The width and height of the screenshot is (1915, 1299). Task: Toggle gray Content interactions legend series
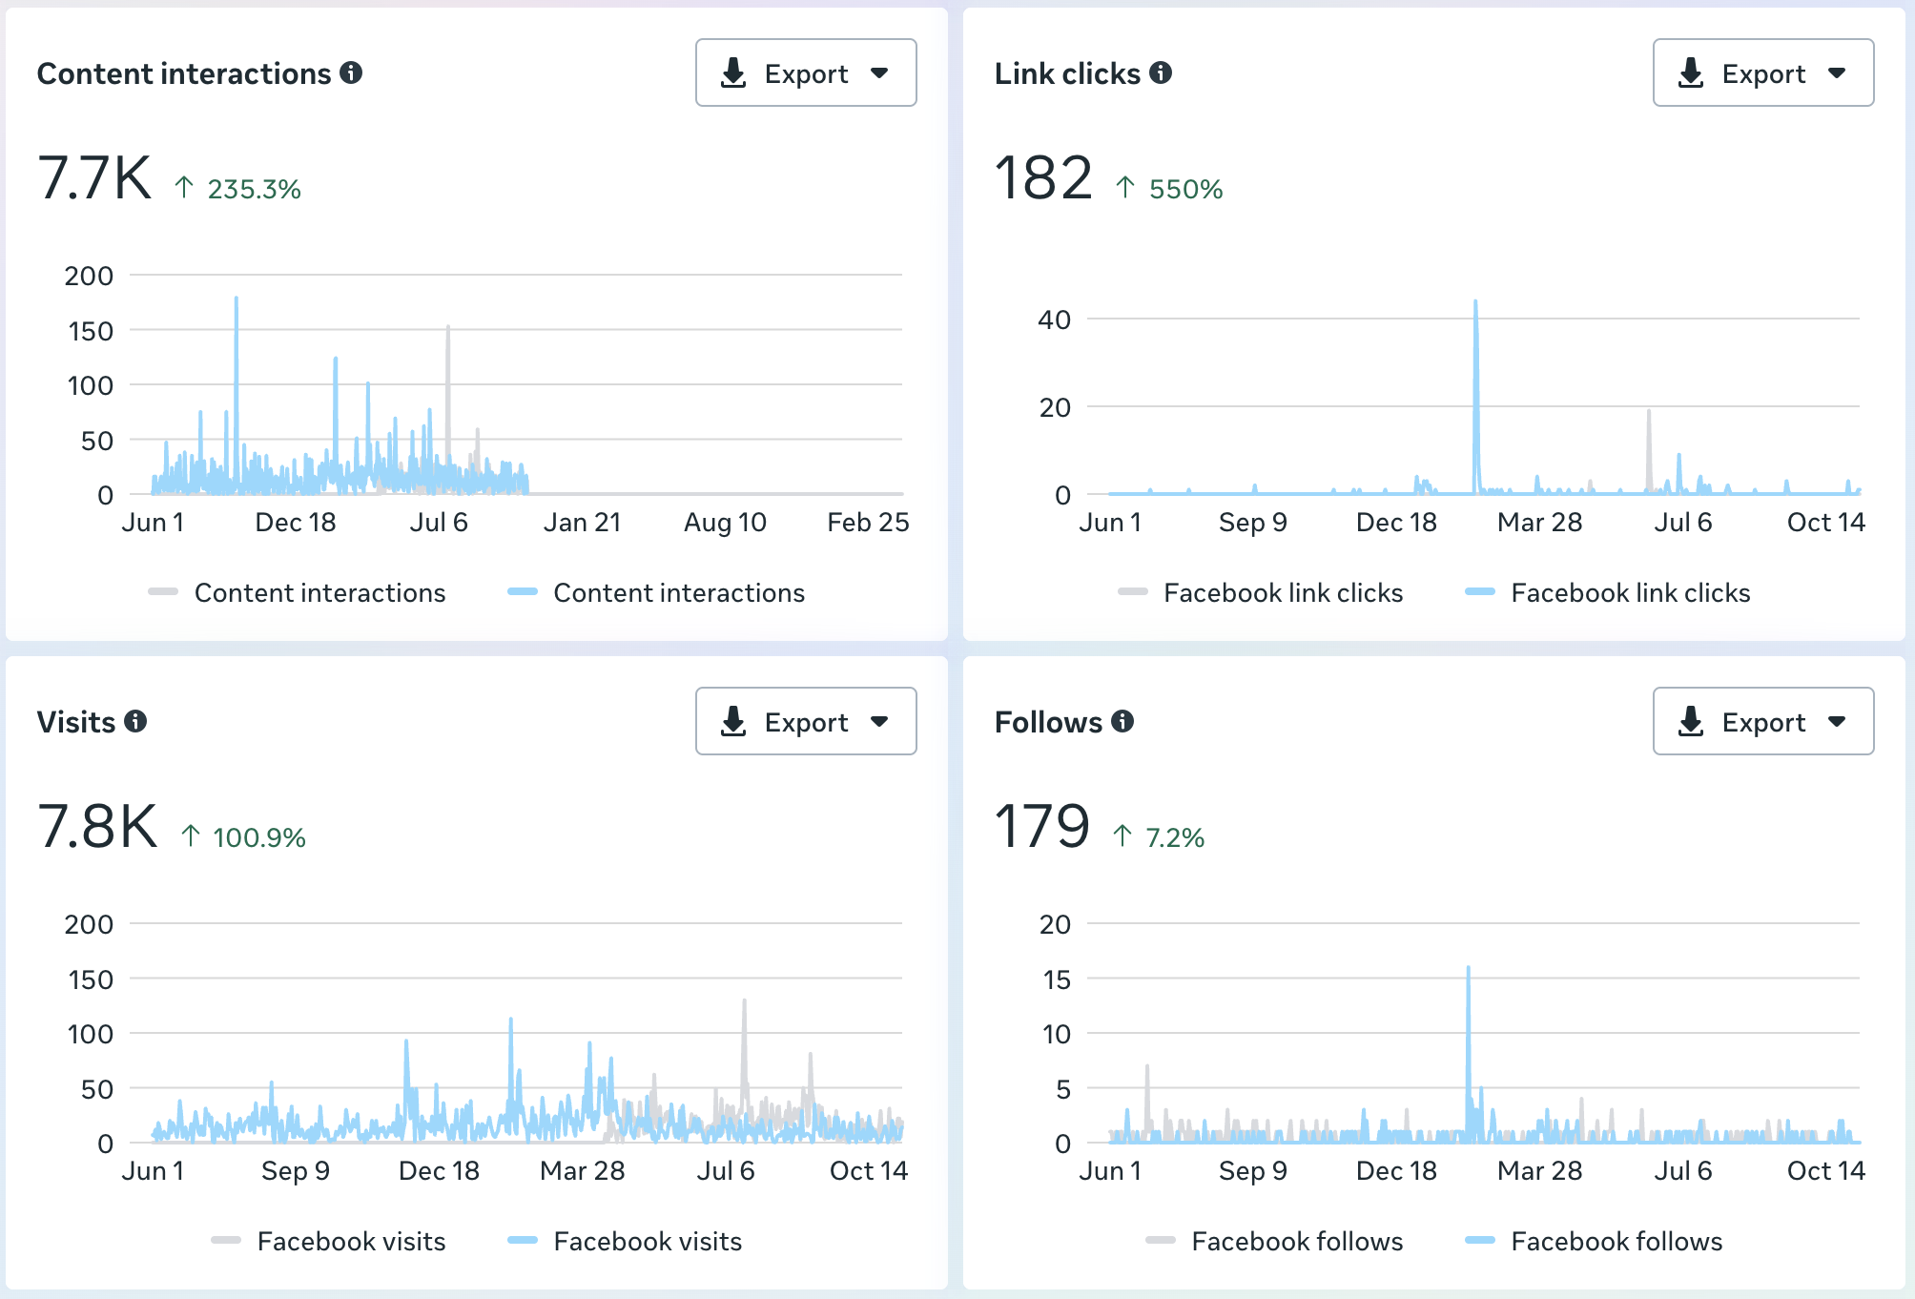coord(319,592)
